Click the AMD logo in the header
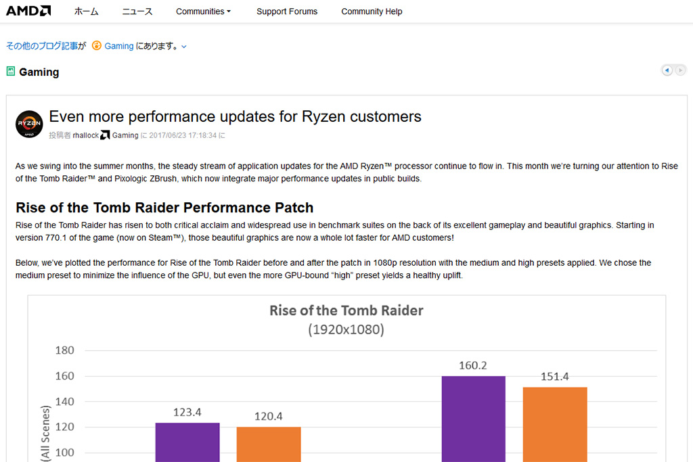Screen dimensions: 693x462 point(28,11)
